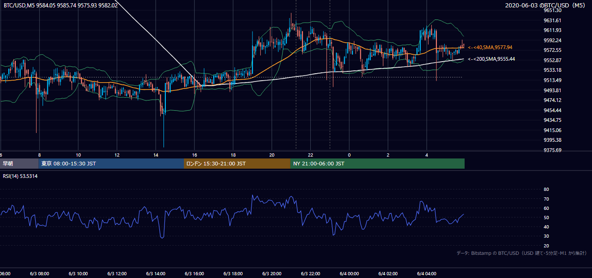
Task: Click the ロンドン 15:30-21:00 JST session bar
Action: coord(237,164)
